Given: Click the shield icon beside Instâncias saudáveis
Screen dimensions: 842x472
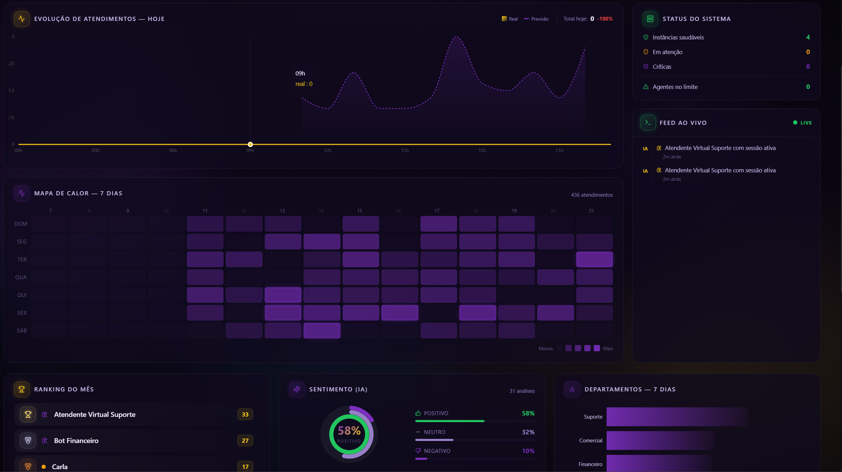Looking at the screenshot, I should (646, 37).
